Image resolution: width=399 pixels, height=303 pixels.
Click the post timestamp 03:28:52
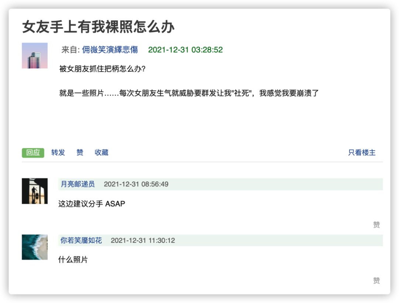coord(185,50)
